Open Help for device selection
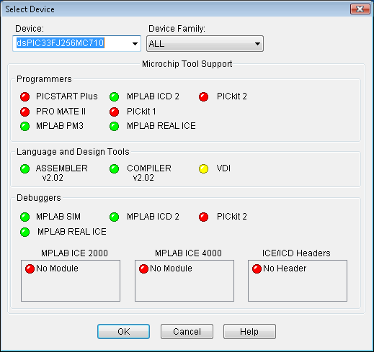The width and height of the screenshot is (374, 352). coord(249,332)
